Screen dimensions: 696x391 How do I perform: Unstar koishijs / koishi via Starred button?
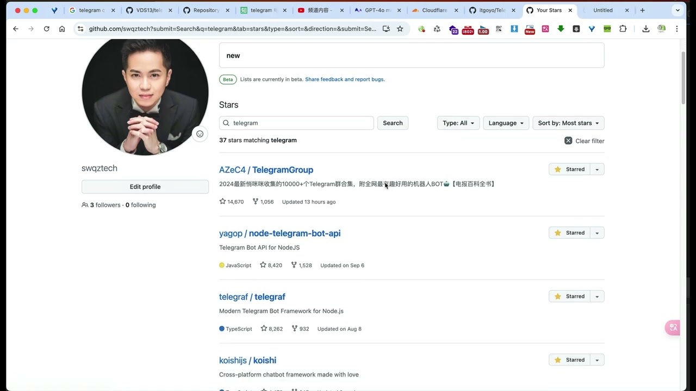[569, 360]
